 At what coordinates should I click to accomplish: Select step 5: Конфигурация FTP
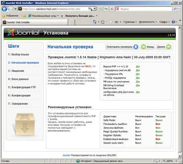point(22,87)
